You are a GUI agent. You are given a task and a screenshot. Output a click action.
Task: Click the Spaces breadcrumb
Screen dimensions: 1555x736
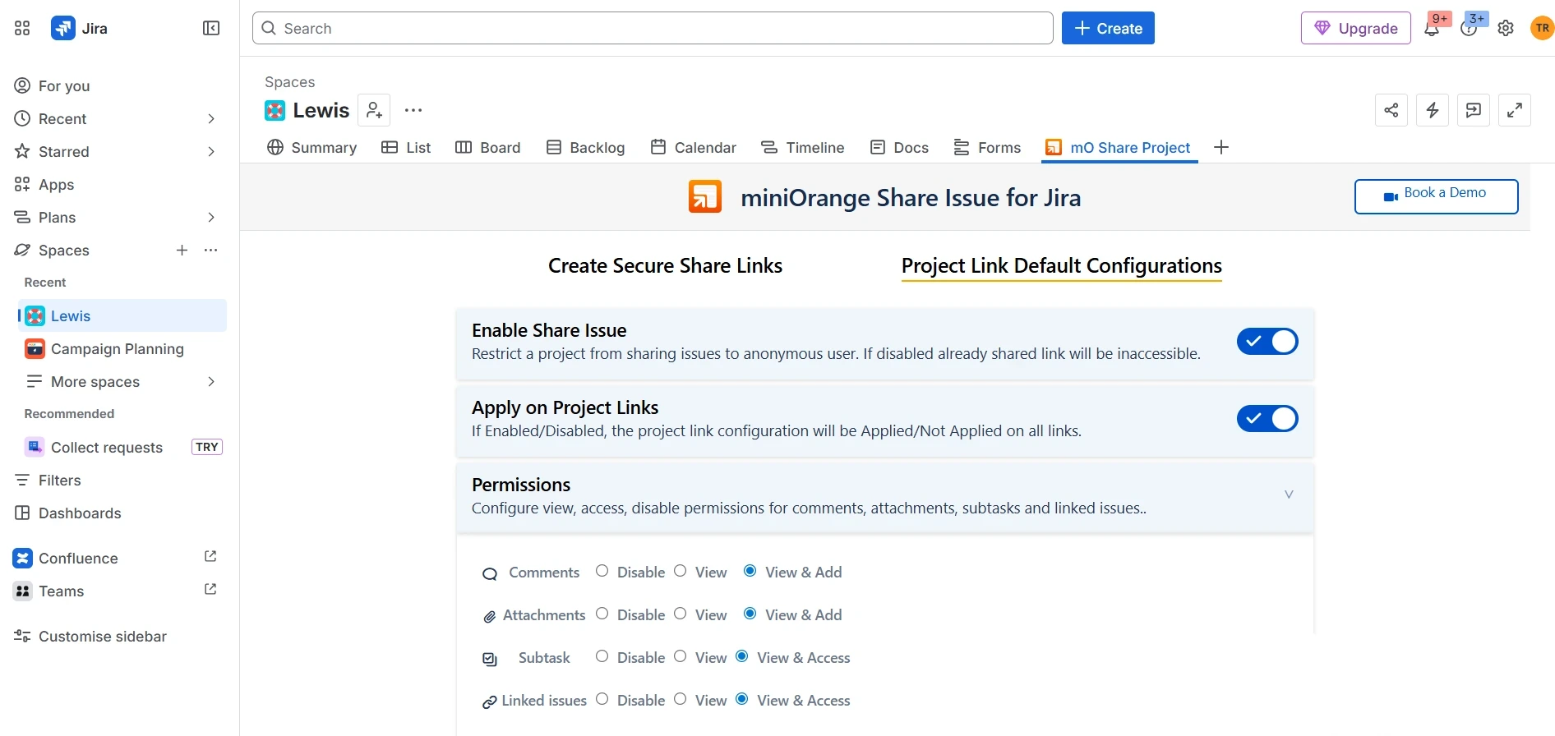(289, 82)
